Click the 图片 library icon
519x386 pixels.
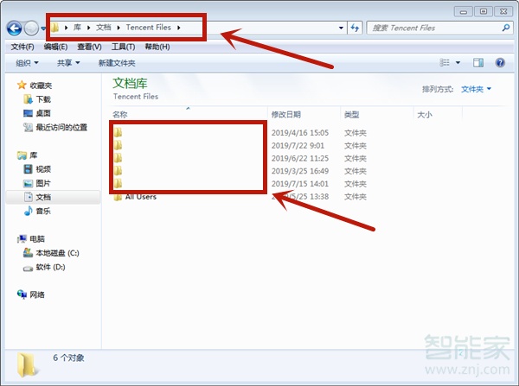pos(29,183)
